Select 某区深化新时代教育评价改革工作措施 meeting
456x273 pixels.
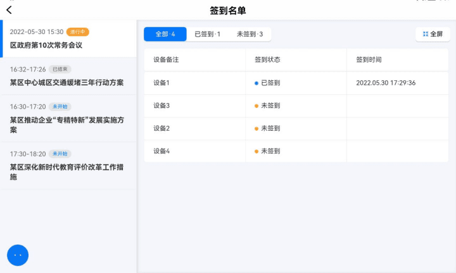[69, 166]
